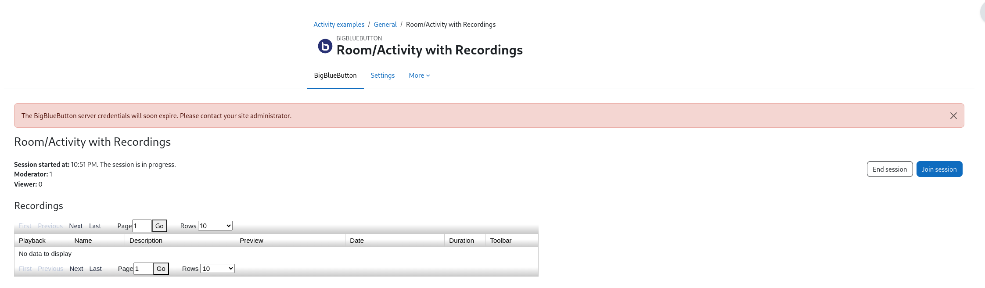985x288 pixels.
Task: Expand the More menu chevron
Action: [x=428, y=76]
